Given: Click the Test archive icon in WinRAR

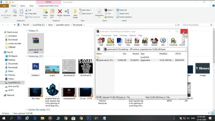Looking at the screenshot, I should pos(120,42).
